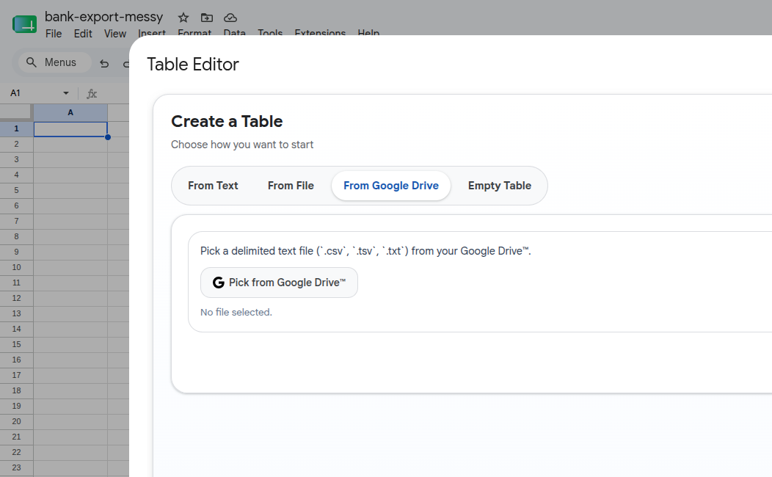
Task: Click the Google G logo icon
Action: tap(218, 283)
